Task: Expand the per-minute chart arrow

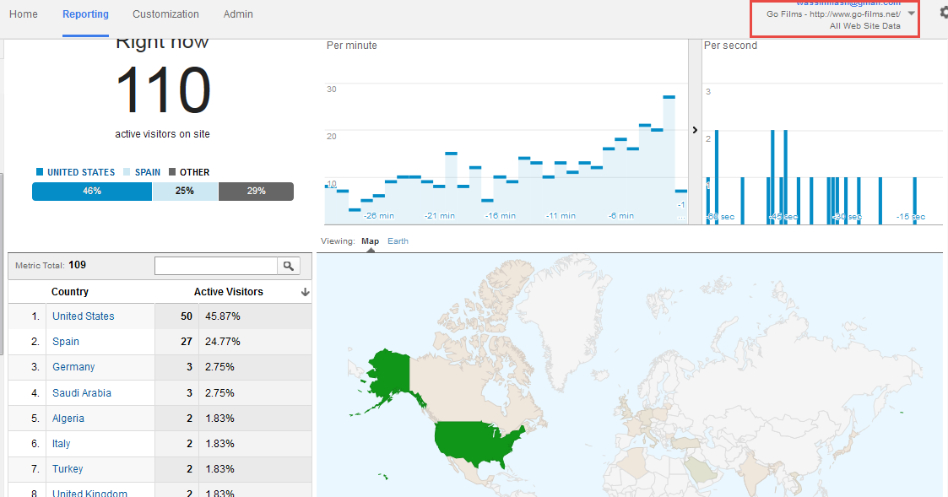Action: click(x=695, y=130)
